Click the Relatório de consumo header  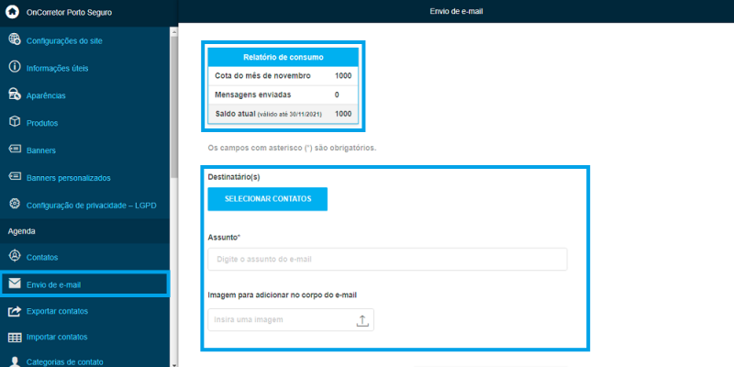tap(284, 57)
